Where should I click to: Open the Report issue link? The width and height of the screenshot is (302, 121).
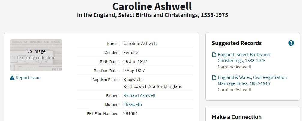[28, 78]
